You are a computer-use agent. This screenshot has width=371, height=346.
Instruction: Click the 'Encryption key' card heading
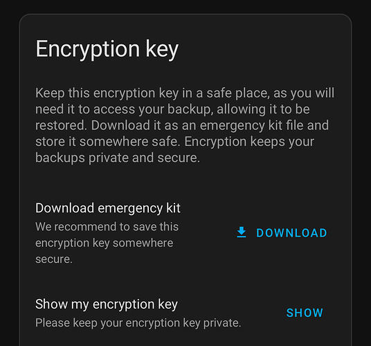[x=107, y=49]
